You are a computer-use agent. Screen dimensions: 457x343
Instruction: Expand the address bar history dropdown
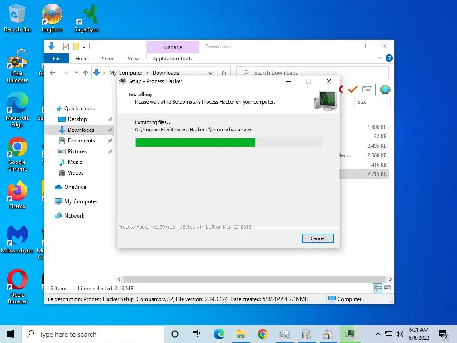pos(211,73)
